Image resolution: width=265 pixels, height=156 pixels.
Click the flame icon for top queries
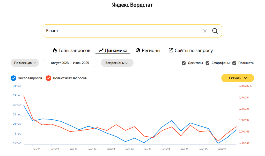point(55,50)
